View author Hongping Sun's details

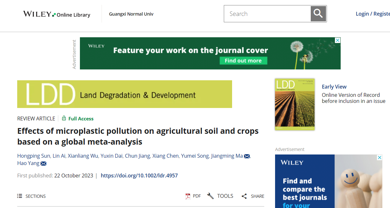33,156
